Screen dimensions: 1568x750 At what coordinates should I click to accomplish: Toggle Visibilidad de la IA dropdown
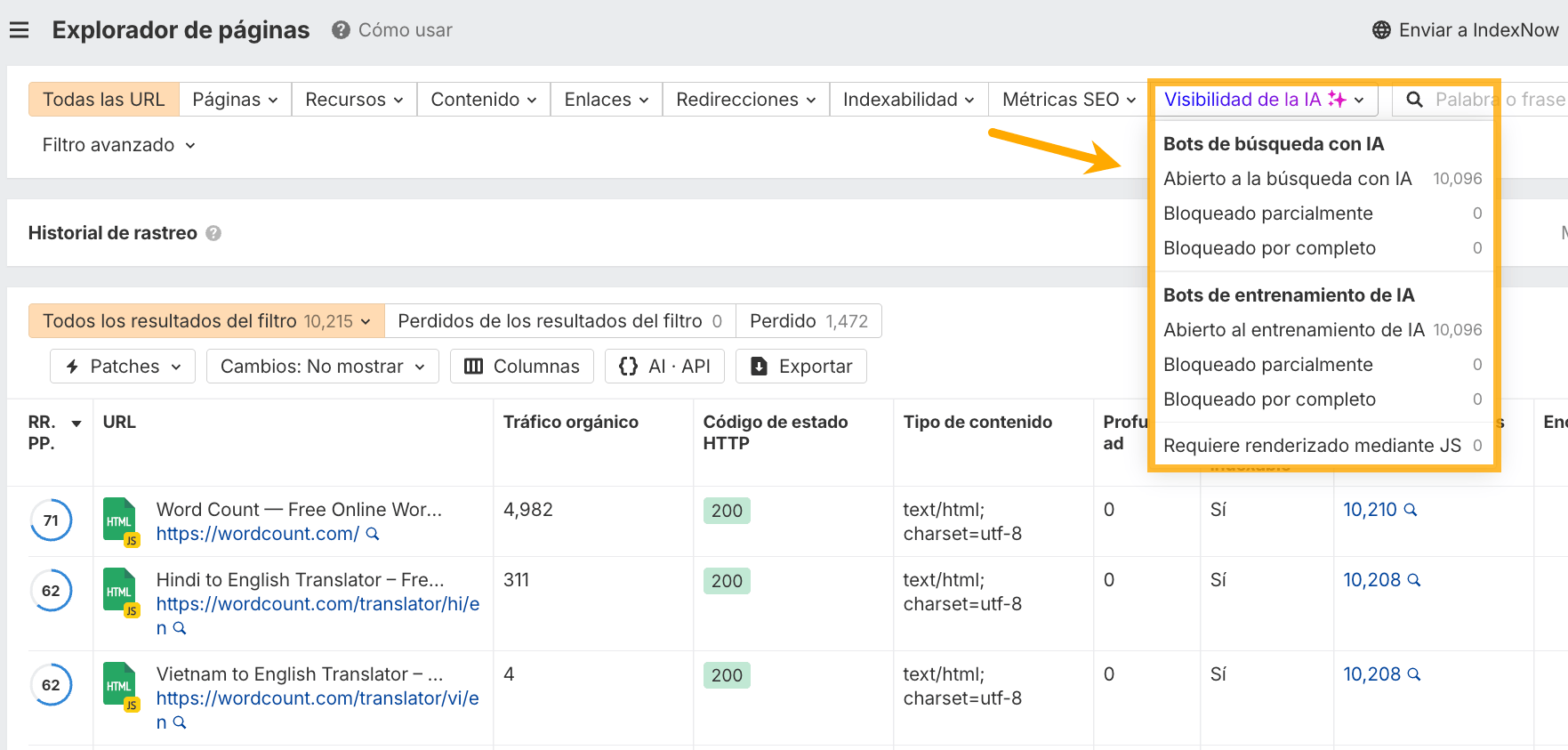(x=1265, y=100)
